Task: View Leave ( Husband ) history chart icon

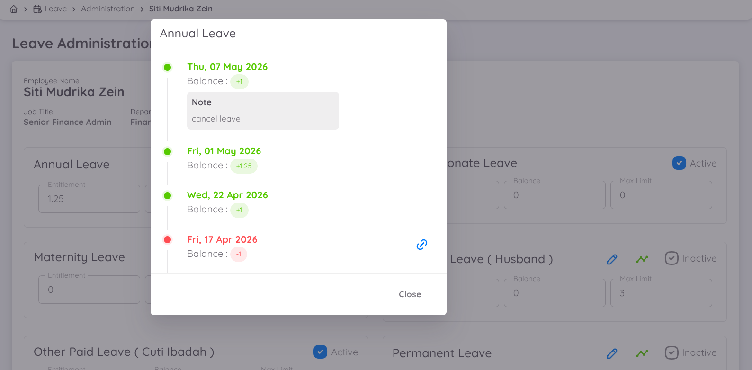Action: tap(642, 259)
